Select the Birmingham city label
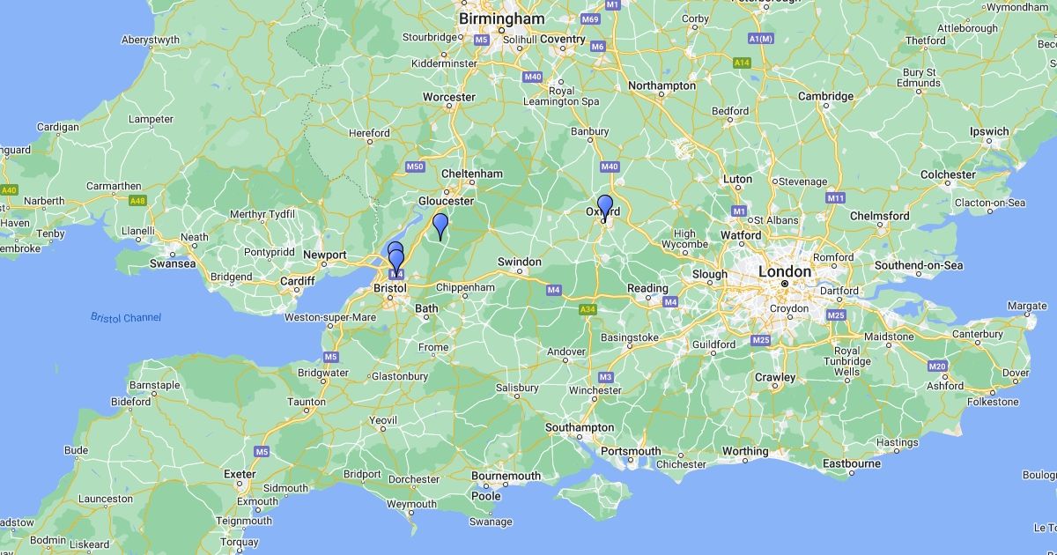This screenshot has height=555, width=1057. pos(501,18)
